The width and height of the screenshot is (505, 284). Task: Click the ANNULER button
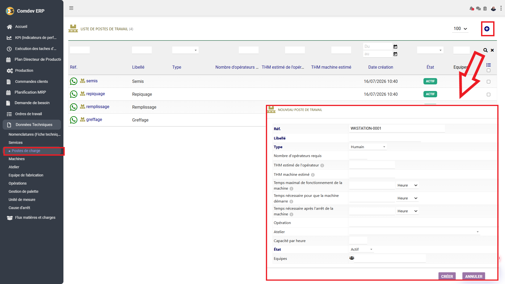coord(474,276)
